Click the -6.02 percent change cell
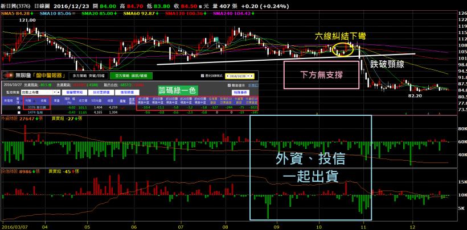467x230 pixels. (71, 107)
